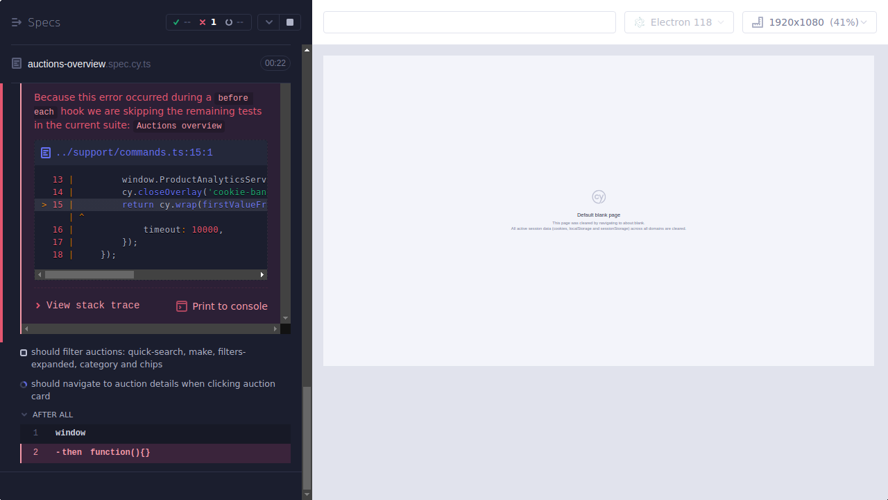Select the auction card navigation test

(x=153, y=390)
